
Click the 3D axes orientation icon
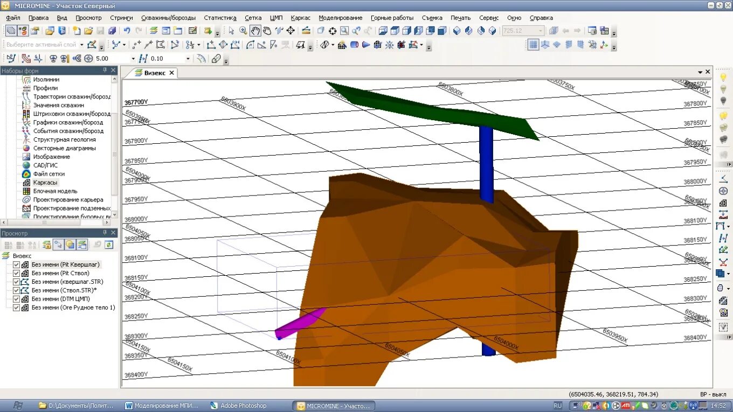pyautogui.click(x=604, y=45)
